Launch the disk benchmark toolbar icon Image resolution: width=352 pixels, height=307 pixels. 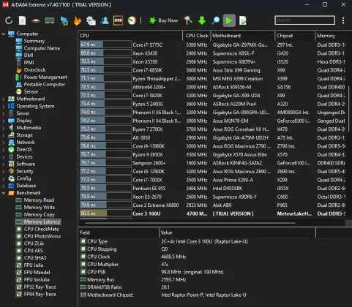click(36, 20)
